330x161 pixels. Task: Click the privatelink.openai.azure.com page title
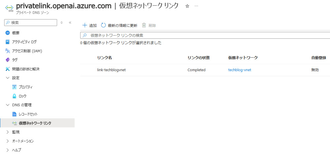pyautogui.click(x=64, y=6)
